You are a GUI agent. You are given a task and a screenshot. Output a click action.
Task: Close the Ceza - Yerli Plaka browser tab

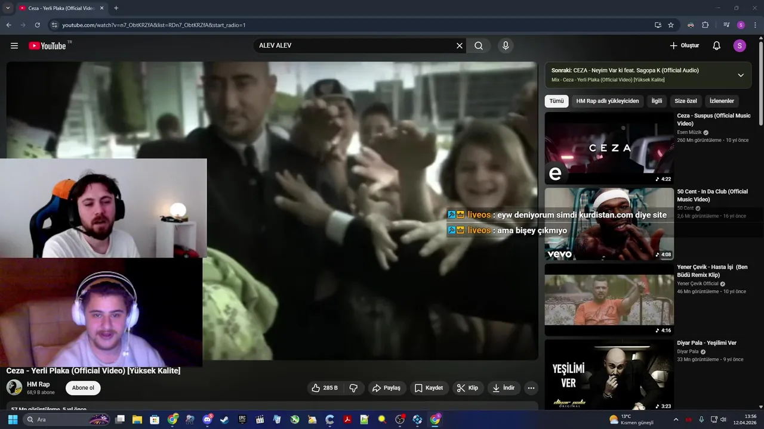coord(101,8)
